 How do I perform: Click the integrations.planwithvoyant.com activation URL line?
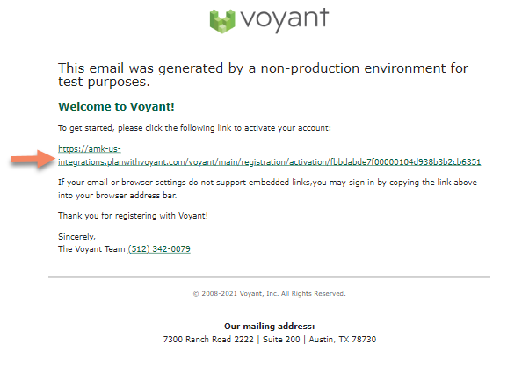(x=269, y=161)
